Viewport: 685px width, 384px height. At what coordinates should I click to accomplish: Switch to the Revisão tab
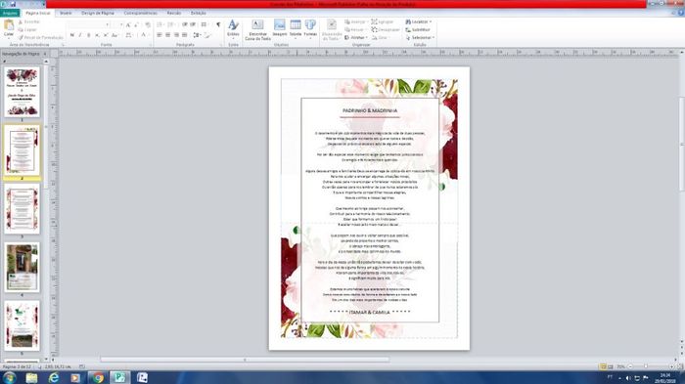point(174,13)
